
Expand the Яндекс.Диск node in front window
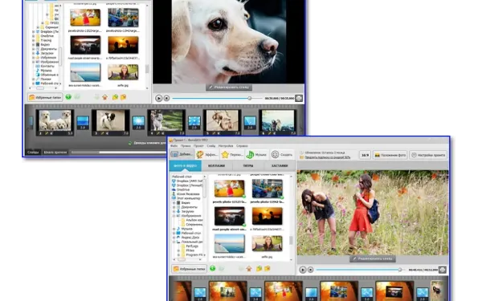click(x=174, y=238)
